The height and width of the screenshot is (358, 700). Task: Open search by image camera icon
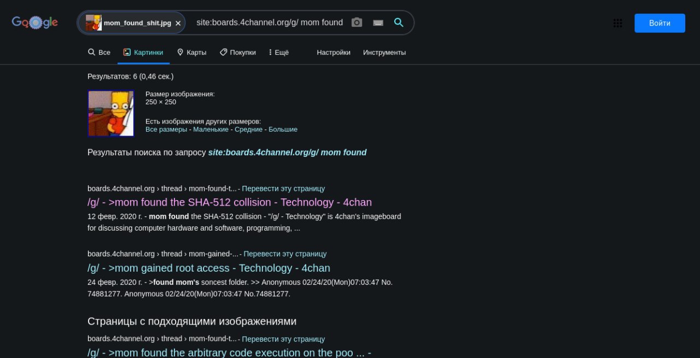(357, 22)
